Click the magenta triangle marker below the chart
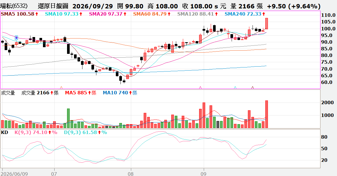This screenshot has width=337, height=176. click(x=200, y=88)
